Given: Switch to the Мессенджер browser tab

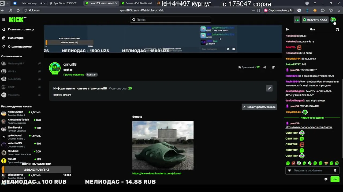Looking at the screenshot, I should coord(29,3).
